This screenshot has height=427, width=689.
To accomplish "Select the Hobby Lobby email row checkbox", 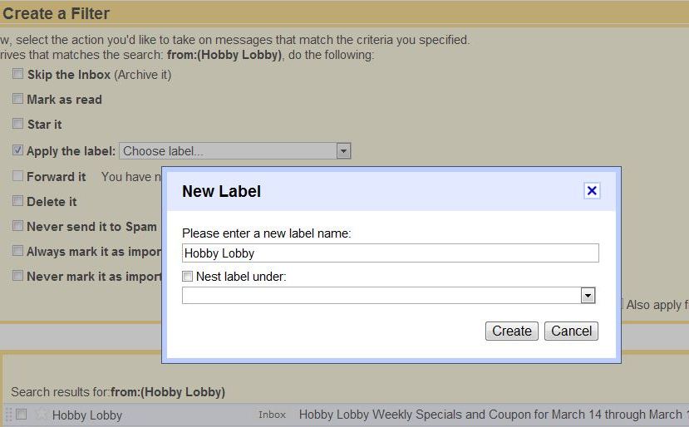I will coord(21,415).
